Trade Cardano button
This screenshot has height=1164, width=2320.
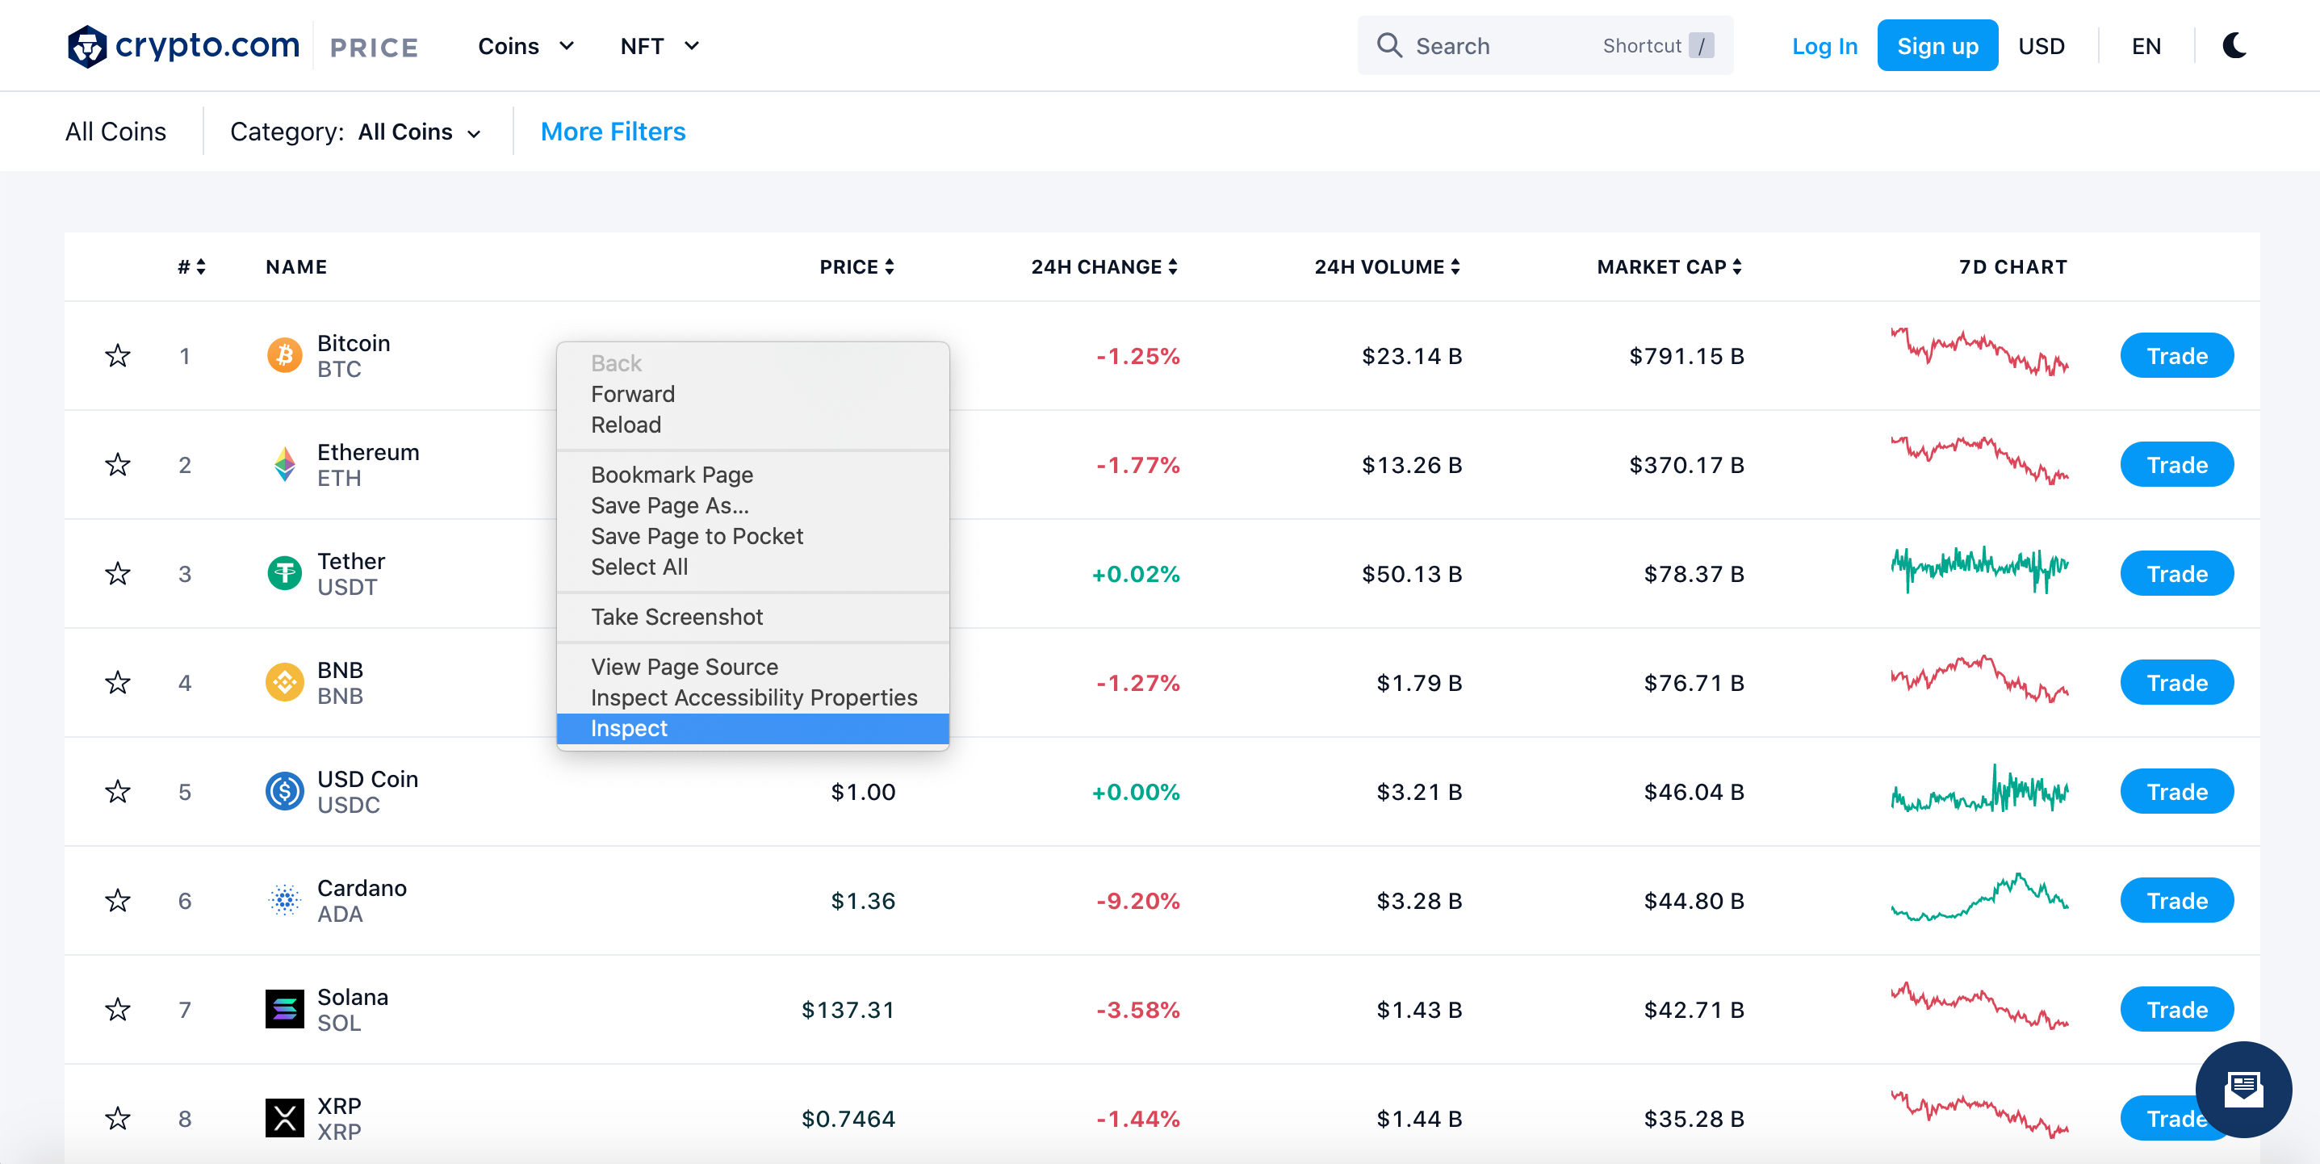click(2176, 900)
